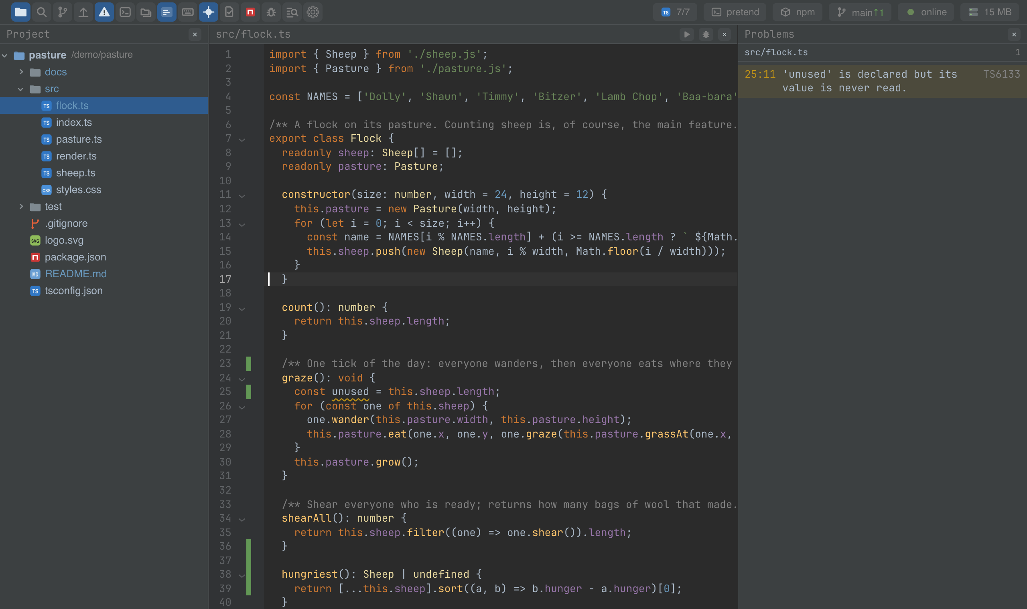Open the settings gear icon
1027x609 pixels.
pos(313,12)
